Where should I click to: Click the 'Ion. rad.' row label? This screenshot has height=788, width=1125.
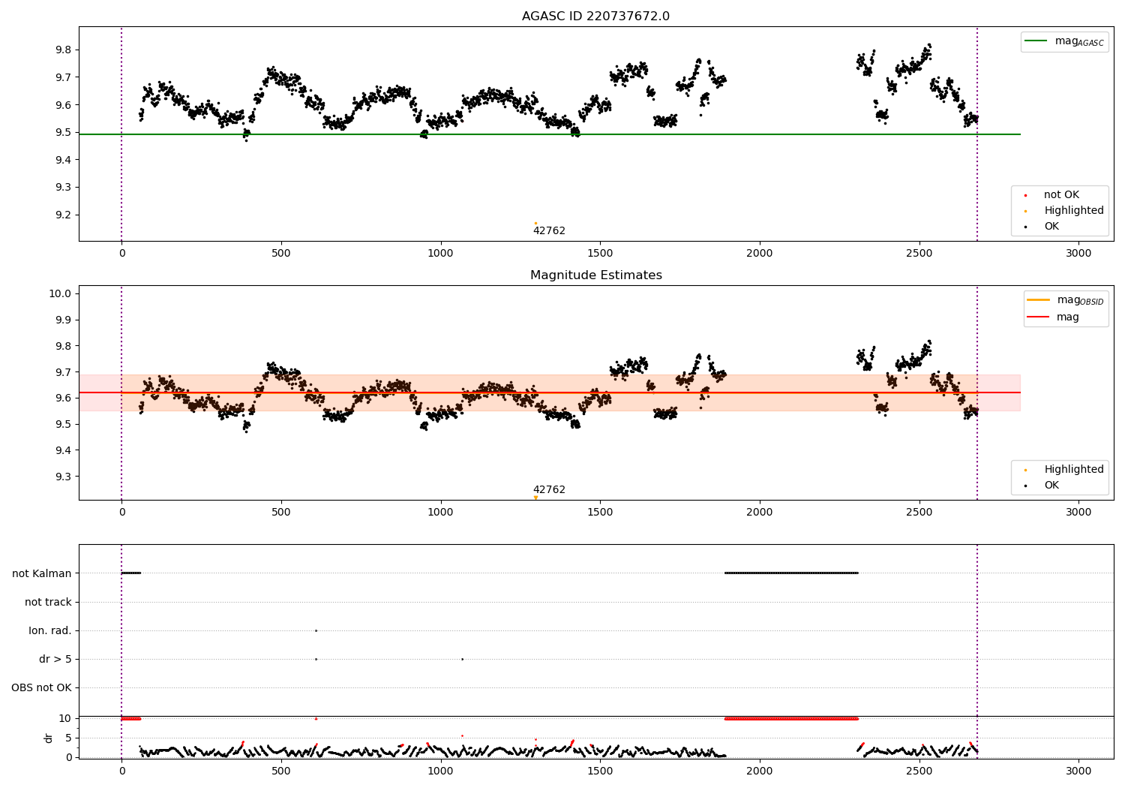50,630
